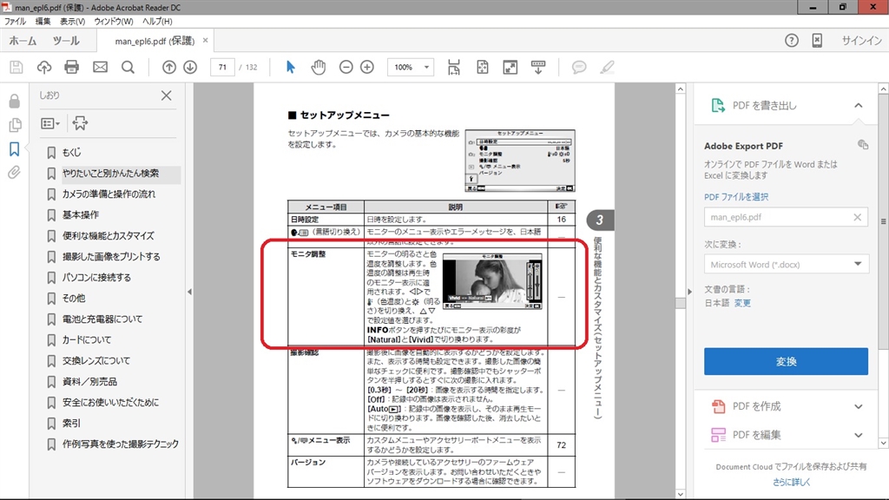The image size is (889, 500).
Task: Add a sticky note comment
Action: 578,67
